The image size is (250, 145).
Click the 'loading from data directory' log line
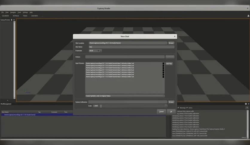198,129
